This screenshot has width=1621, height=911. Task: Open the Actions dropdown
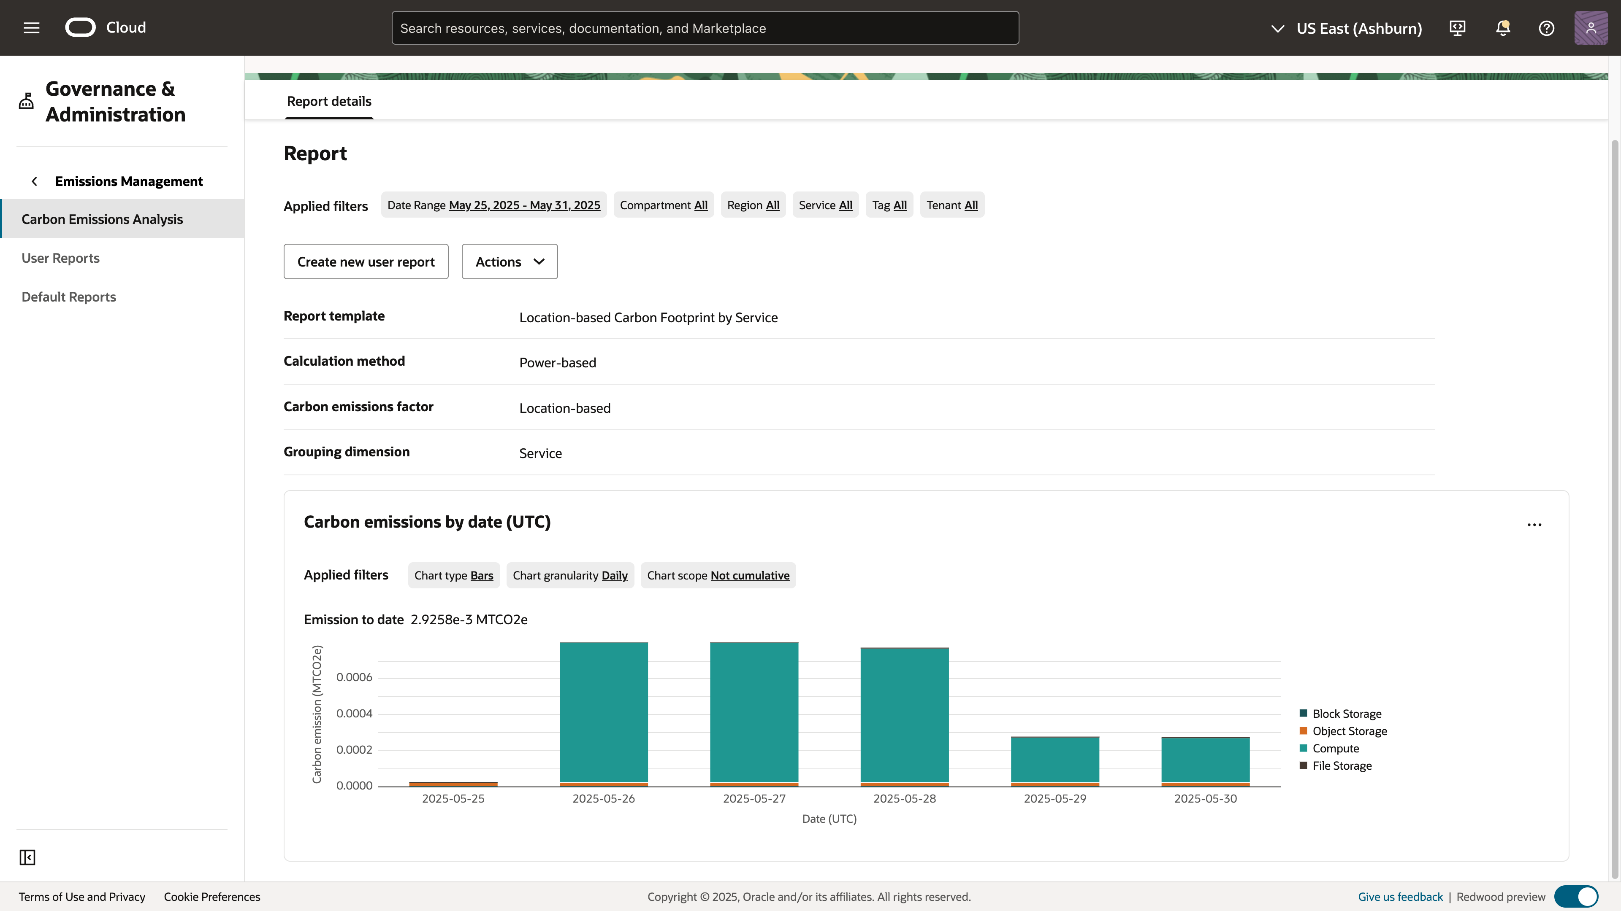(509, 261)
